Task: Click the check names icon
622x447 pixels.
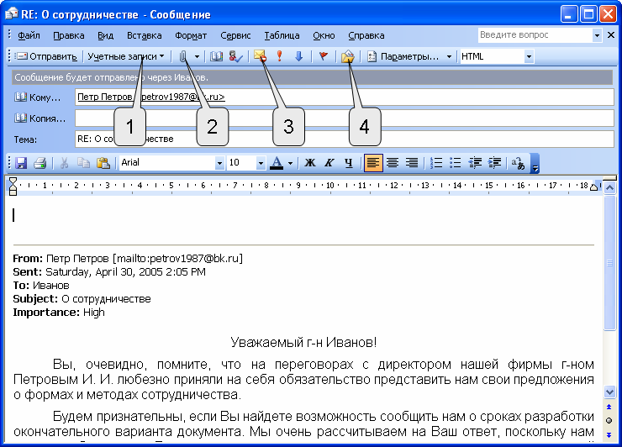Action: tap(235, 56)
